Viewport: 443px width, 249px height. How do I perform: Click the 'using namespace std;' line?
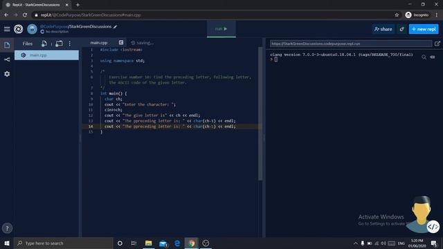click(x=123, y=61)
